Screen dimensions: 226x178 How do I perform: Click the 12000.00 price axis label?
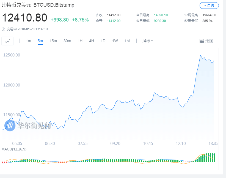pyautogui.click(x=12, y=85)
